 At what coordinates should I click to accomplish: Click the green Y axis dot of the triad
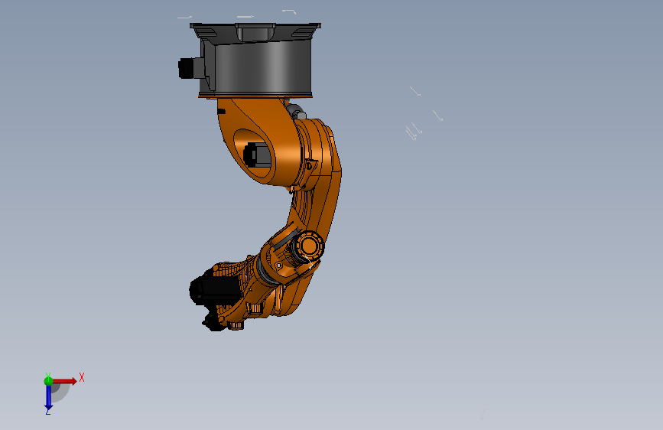(x=48, y=381)
